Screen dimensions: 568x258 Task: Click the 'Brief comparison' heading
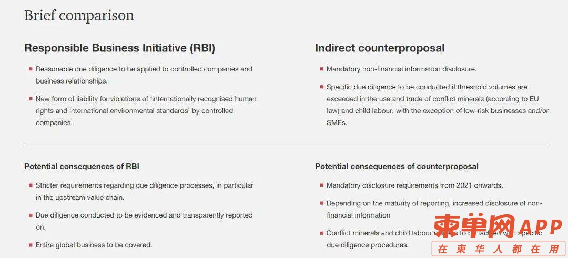79,16
